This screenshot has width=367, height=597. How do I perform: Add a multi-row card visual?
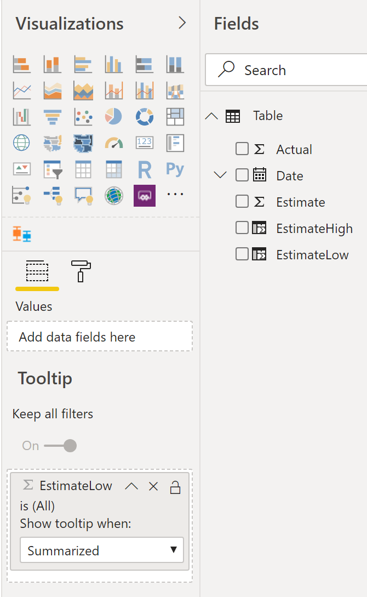pyautogui.click(x=175, y=143)
